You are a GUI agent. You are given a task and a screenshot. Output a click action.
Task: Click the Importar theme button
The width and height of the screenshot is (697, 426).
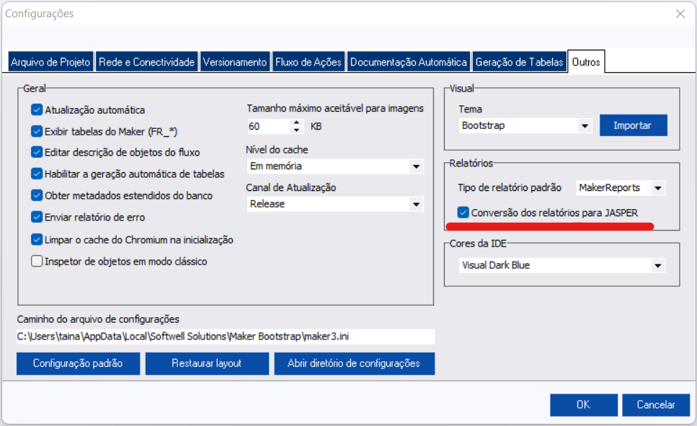click(632, 125)
